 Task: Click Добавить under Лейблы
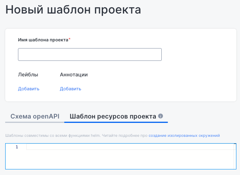coord(29,89)
